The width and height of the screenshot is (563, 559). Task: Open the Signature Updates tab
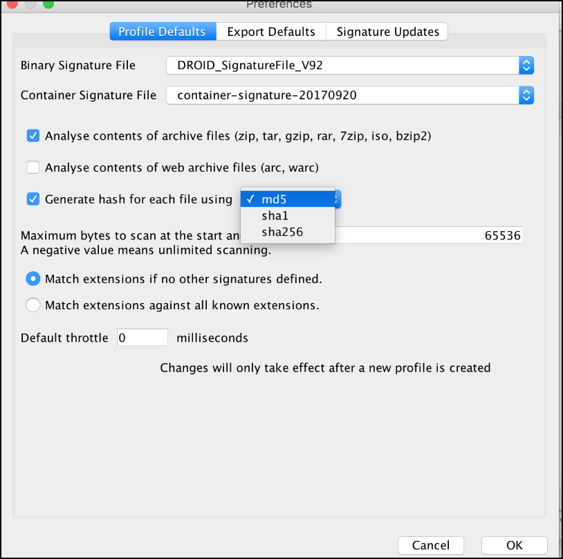tap(387, 32)
